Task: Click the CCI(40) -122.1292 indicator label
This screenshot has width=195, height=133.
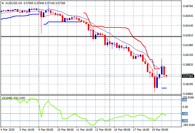Action: click(14, 98)
